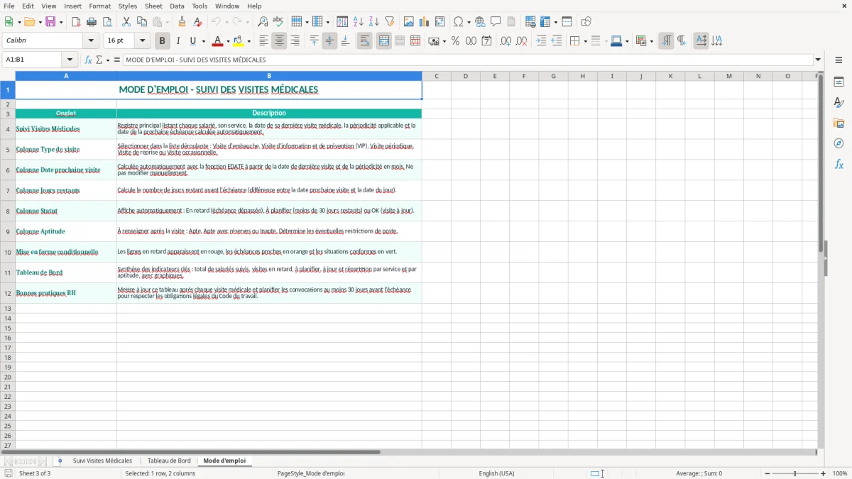852x479 pixels.
Task: Open the Borders dropdown arrow
Action: (584, 41)
